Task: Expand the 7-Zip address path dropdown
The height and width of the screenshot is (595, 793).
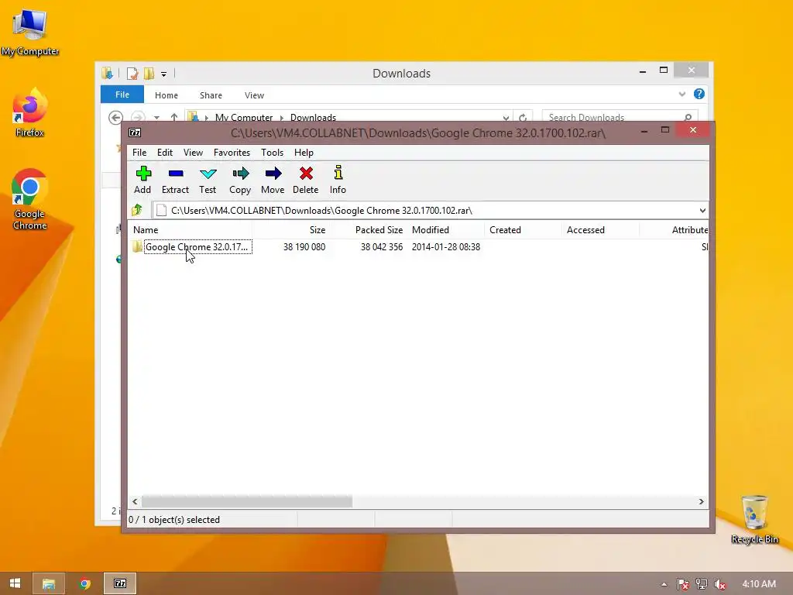Action: click(702, 211)
